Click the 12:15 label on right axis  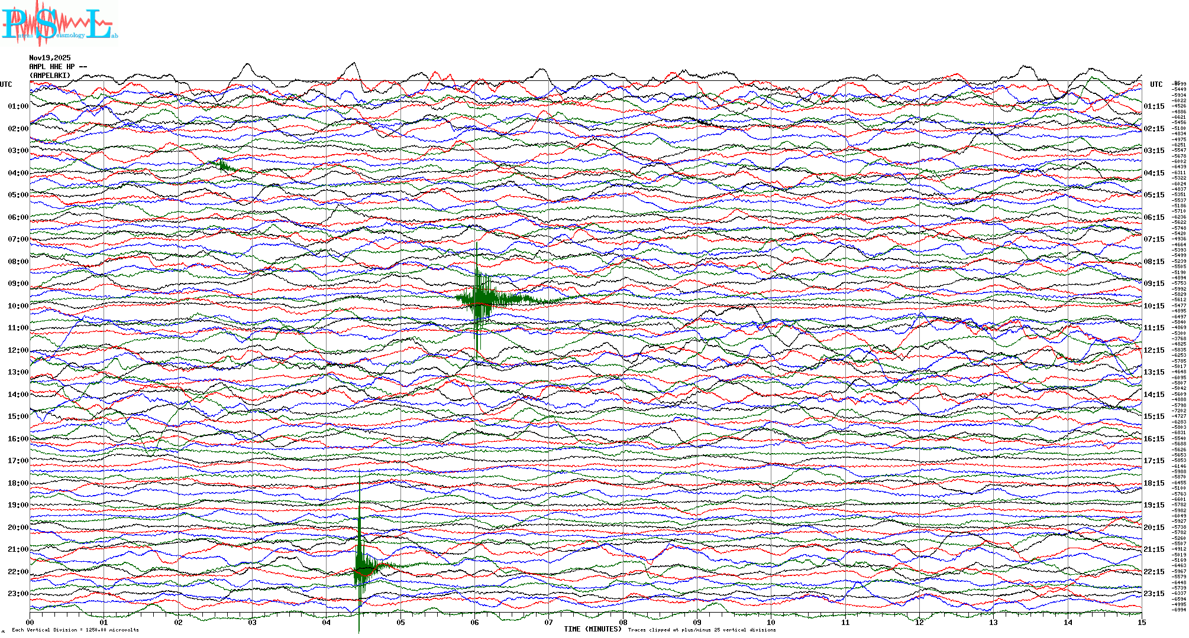tap(1154, 350)
